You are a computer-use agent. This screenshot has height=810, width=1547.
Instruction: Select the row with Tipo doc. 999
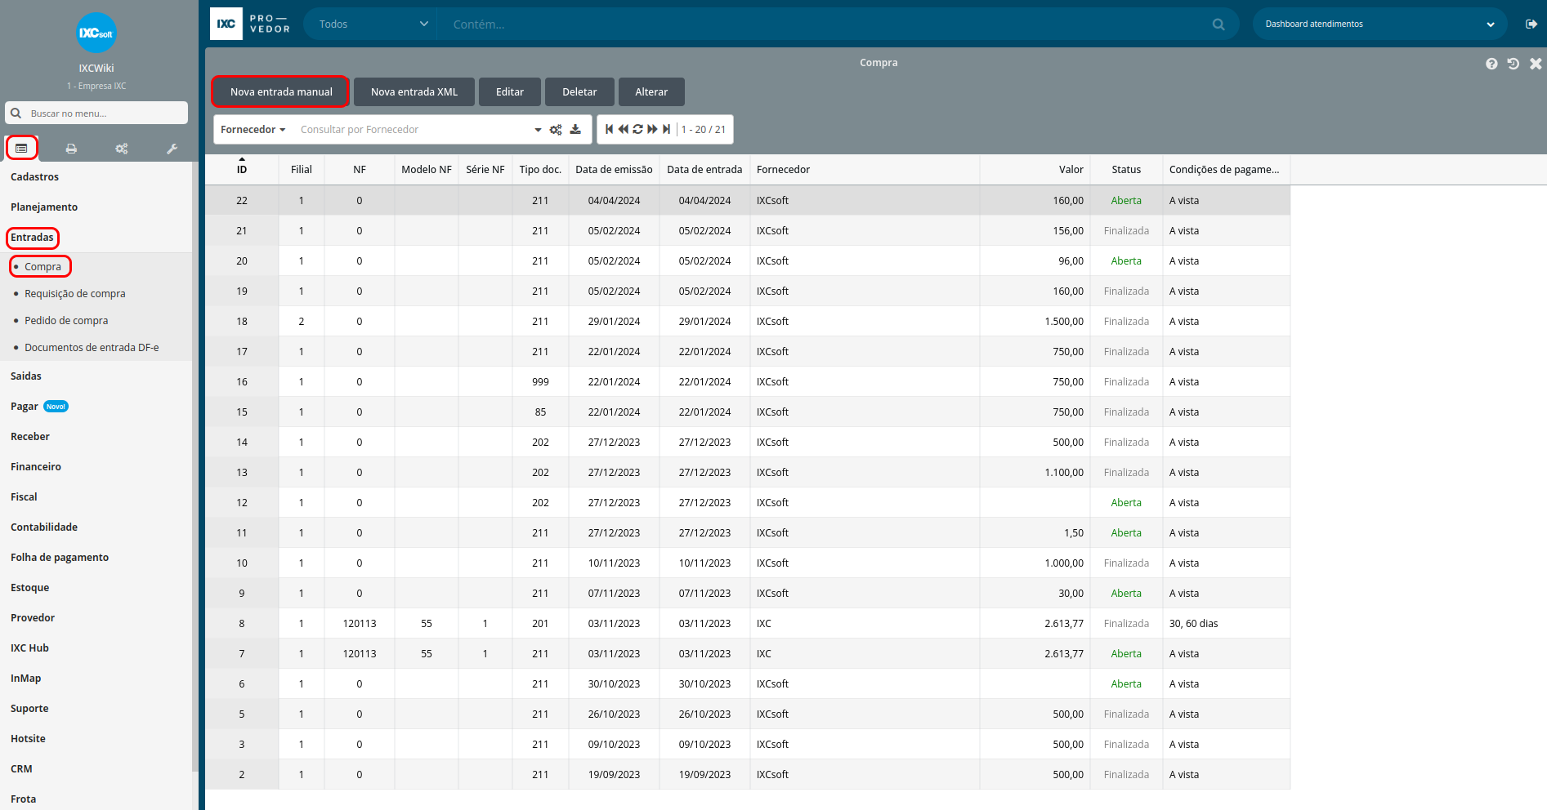tap(748, 382)
